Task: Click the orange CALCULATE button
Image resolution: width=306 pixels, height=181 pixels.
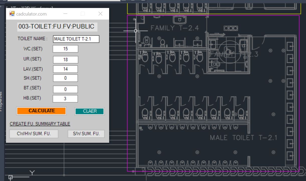Action: pyautogui.click(x=41, y=111)
